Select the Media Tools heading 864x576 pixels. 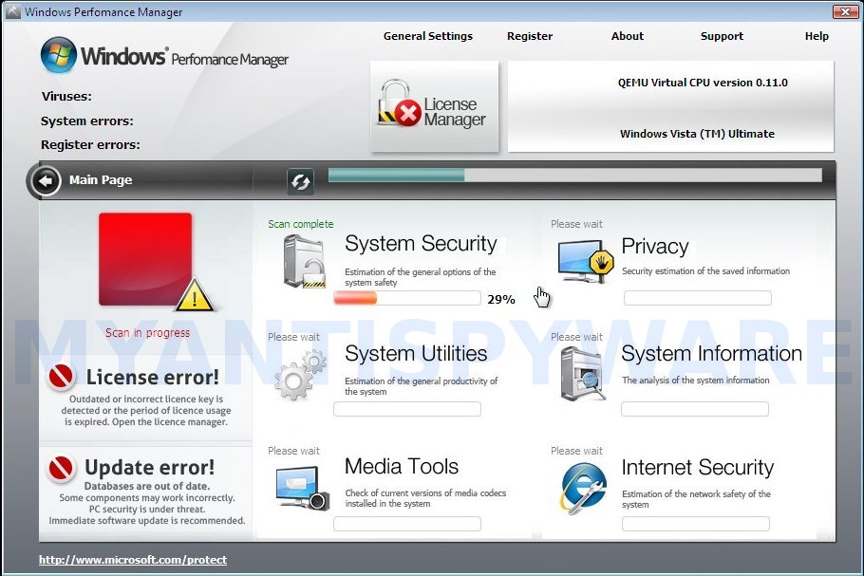click(402, 467)
